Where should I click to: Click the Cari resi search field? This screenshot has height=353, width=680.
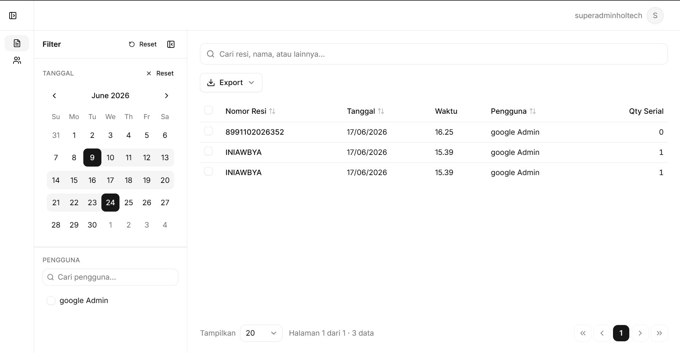pyautogui.click(x=434, y=54)
